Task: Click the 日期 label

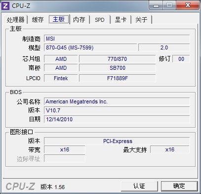Action: [35, 119]
